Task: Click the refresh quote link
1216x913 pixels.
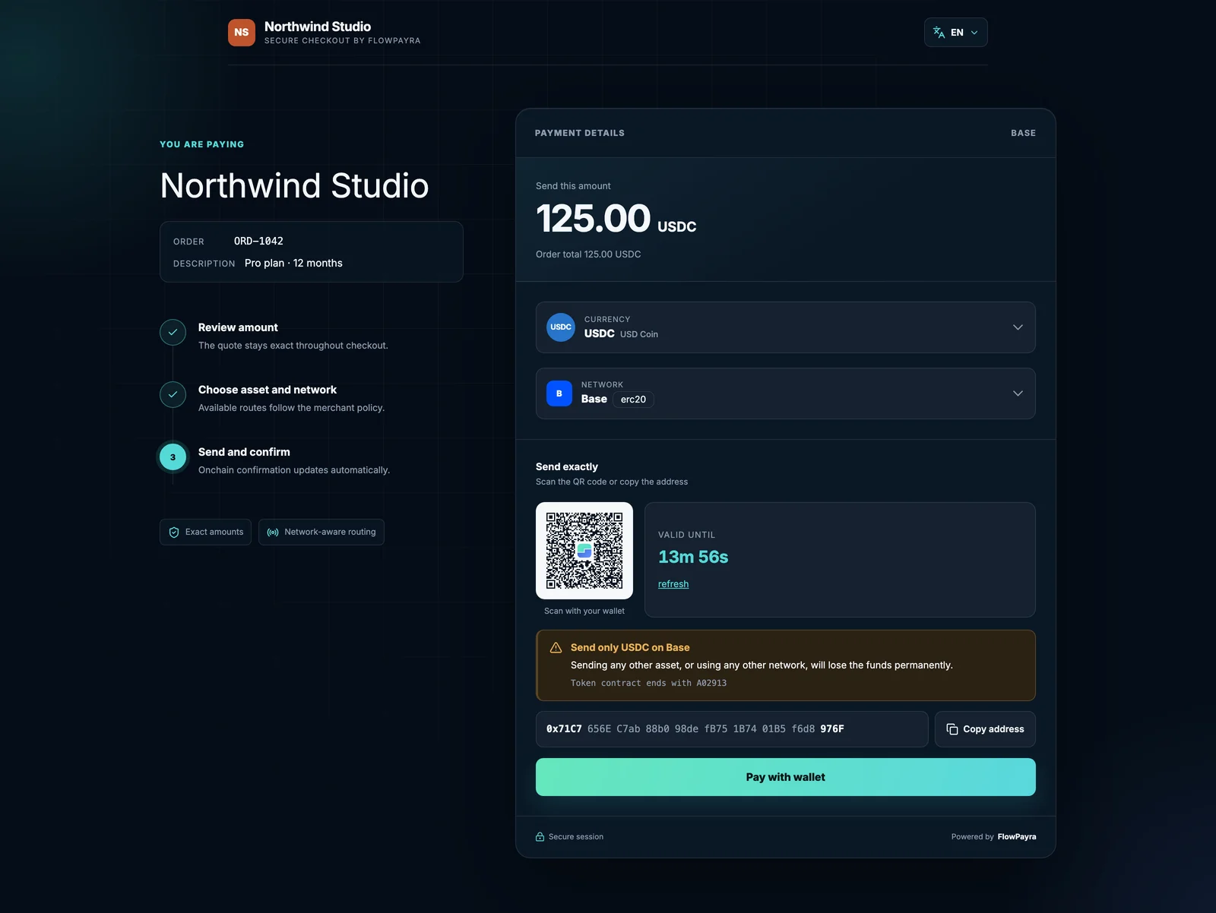Action: point(673,584)
